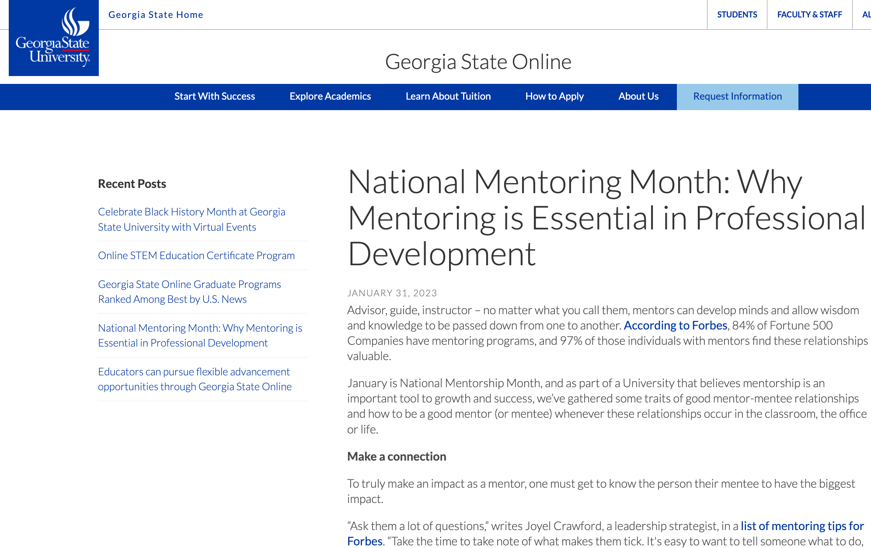Open post about flexible advancement for educators

tap(194, 379)
